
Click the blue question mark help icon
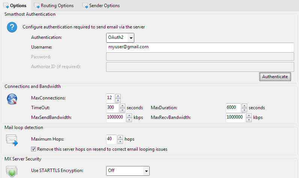point(12,27)
